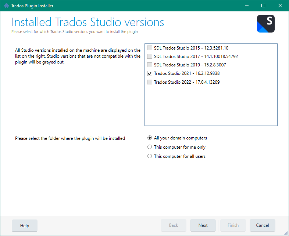Click 'SDL Trados Studio 2019 - 15.2.8.3007' label
The height and width of the screenshot is (236, 289).
tap(190, 65)
